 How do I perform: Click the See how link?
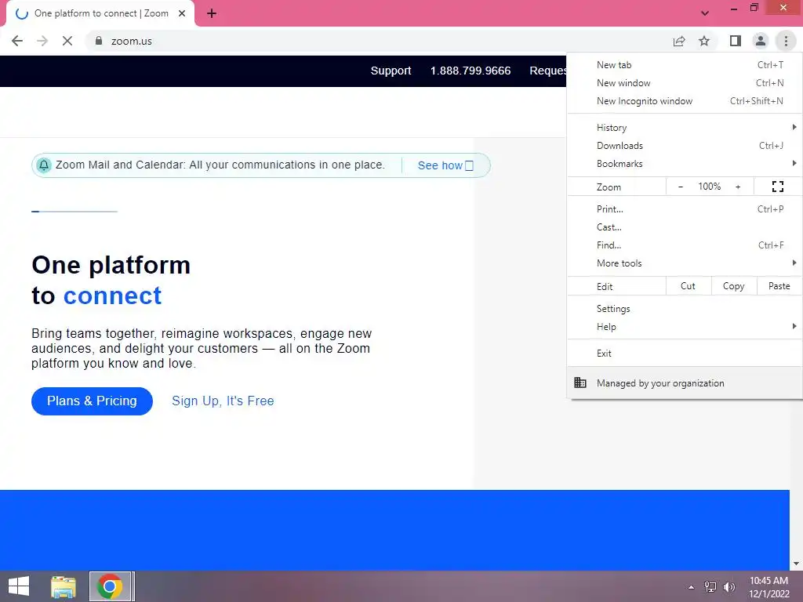tap(445, 165)
